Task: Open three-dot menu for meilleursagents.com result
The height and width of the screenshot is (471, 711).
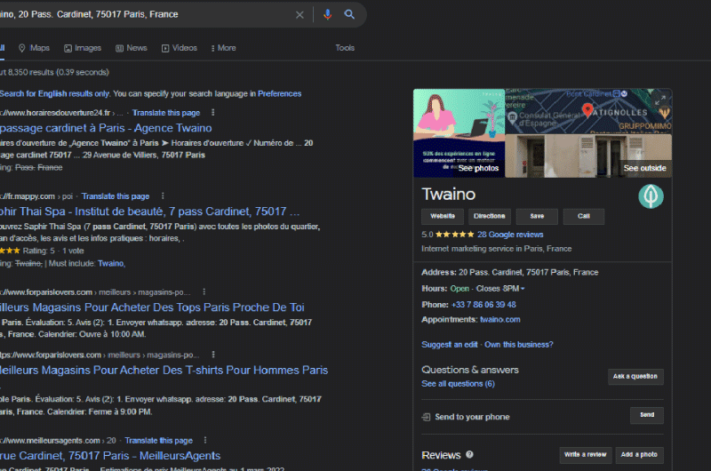Action: click(205, 440)
